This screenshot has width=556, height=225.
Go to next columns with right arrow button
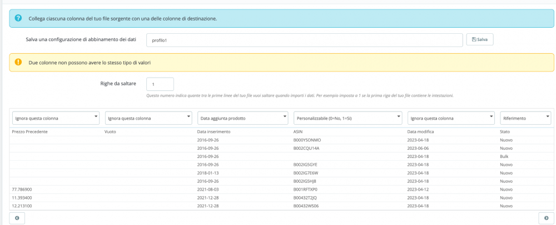point(546,218)
